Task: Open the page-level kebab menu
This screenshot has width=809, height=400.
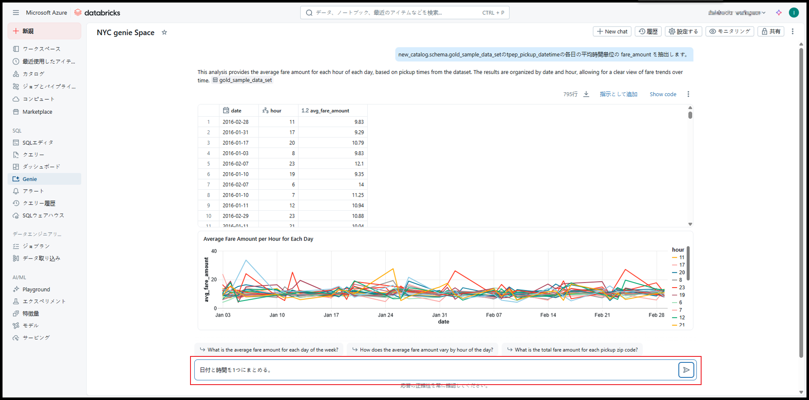Action: point(793,32)
